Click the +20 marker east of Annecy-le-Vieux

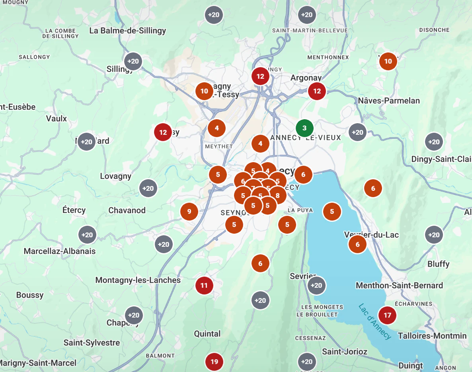point(358,132)
